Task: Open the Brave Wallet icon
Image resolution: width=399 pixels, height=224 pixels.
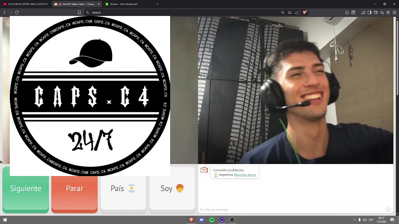Action: point(376,12)
